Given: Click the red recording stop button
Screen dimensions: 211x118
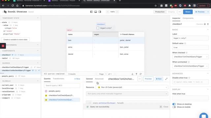Looking at the screenshot, I should [3, 46].
